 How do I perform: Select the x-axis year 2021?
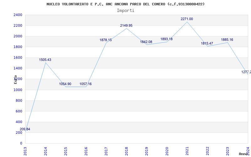(x=187, y=151)
